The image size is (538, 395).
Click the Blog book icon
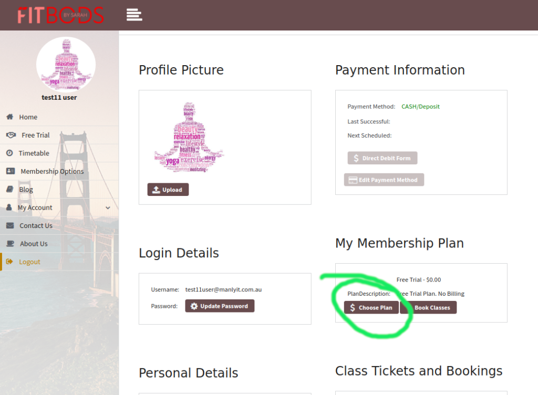[9, 190]
